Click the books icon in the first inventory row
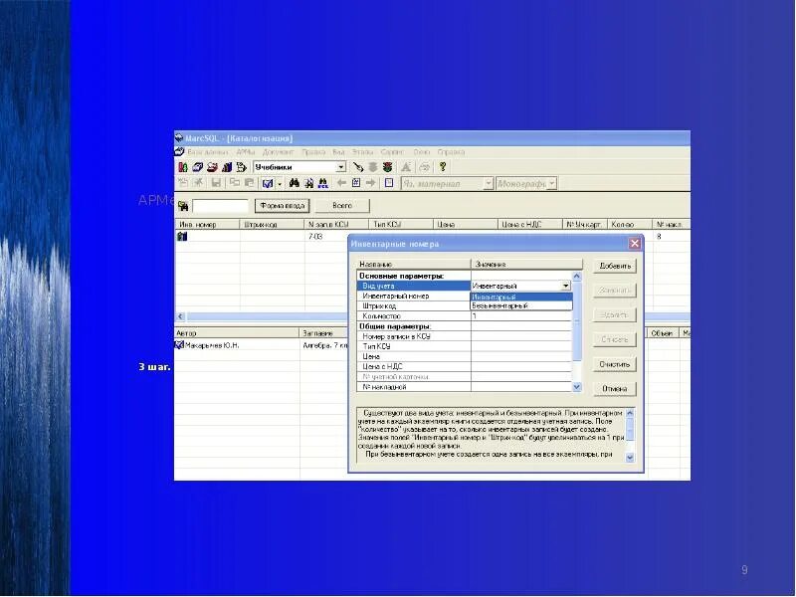 pos(182,236)
